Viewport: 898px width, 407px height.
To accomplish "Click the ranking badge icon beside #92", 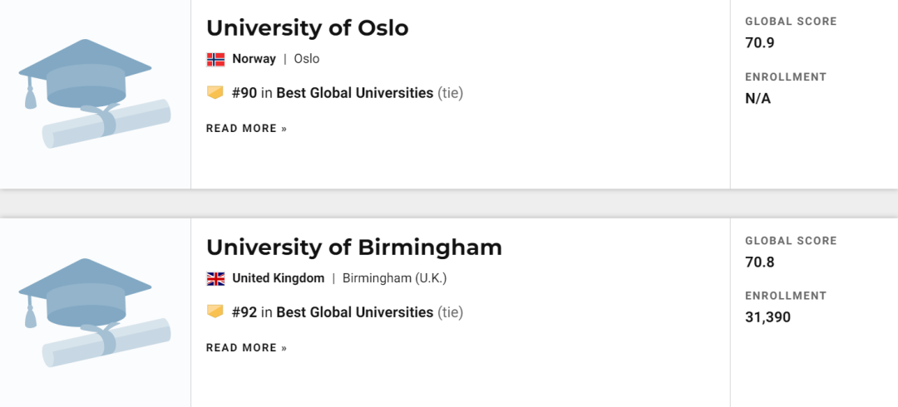I will [215, 311].
